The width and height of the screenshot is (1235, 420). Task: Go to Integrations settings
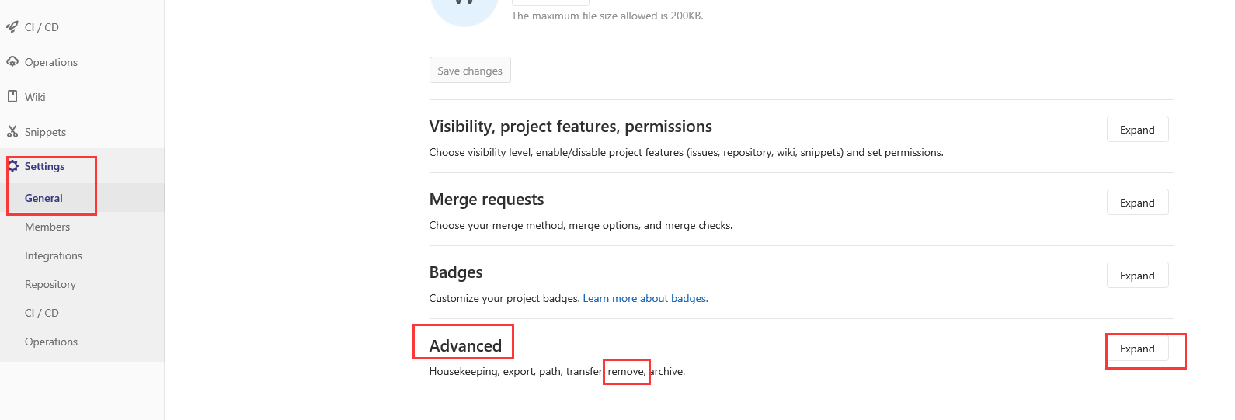[x=54, y=255]
